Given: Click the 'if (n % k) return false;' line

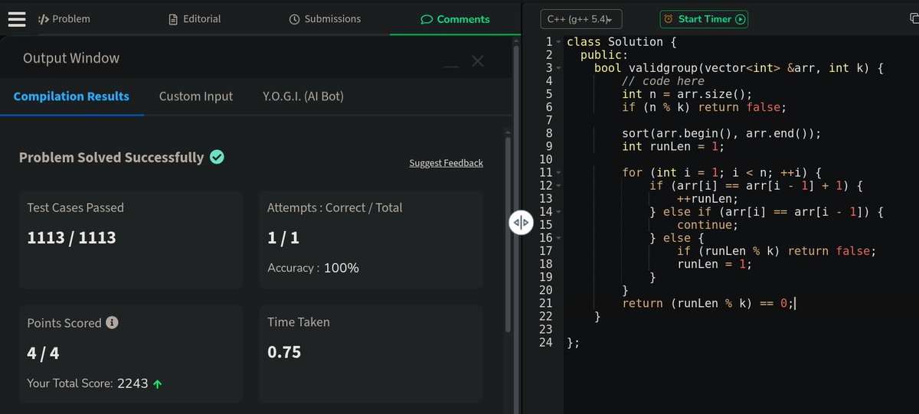Looking at the screenshot, I should pyautogui.click(x=705, y=107).
